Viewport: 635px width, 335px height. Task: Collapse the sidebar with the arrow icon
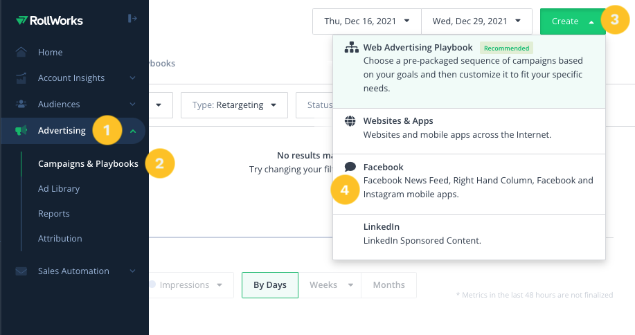coord(132,18)
